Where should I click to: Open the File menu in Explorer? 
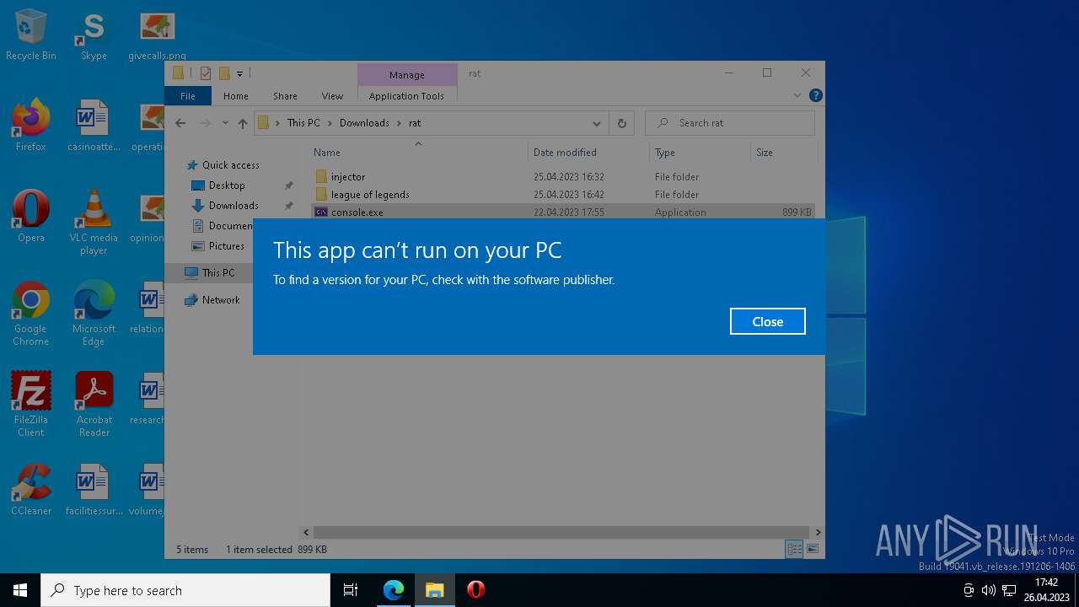(188, 96)
